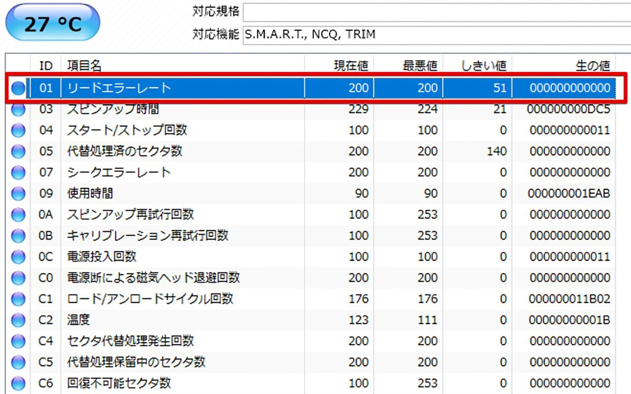This screenshot has height=394, width=631.
Task: Select the 電源投入回数 row
Action: tap(311, 257)
